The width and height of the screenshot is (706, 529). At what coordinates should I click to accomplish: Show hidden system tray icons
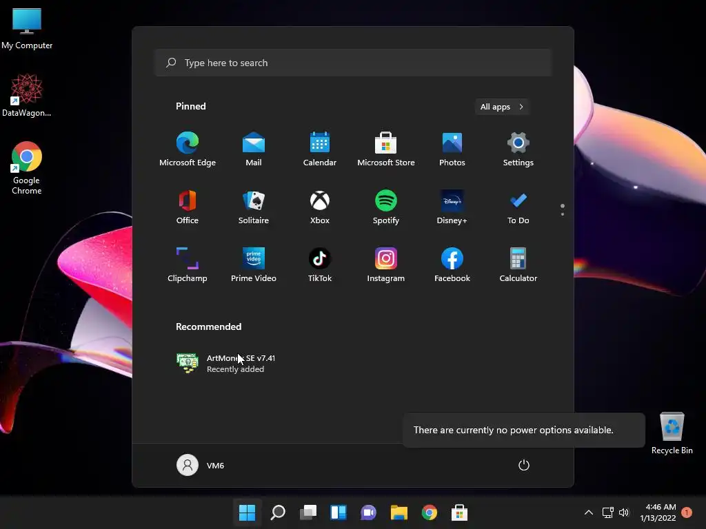(x=589, y=512)
